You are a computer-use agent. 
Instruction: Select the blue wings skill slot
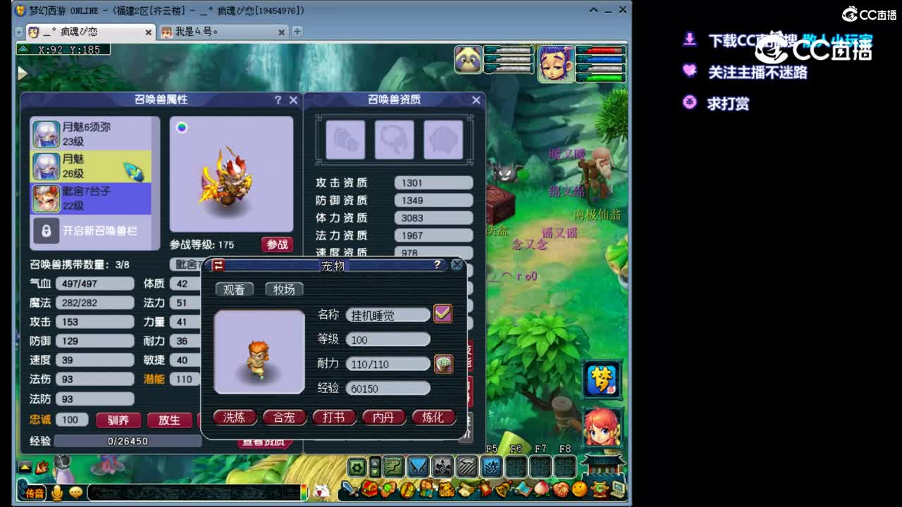[419, 466]
